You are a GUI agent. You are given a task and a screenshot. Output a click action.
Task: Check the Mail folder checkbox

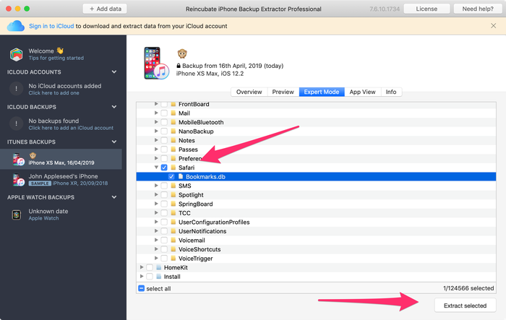coord(164,113)
